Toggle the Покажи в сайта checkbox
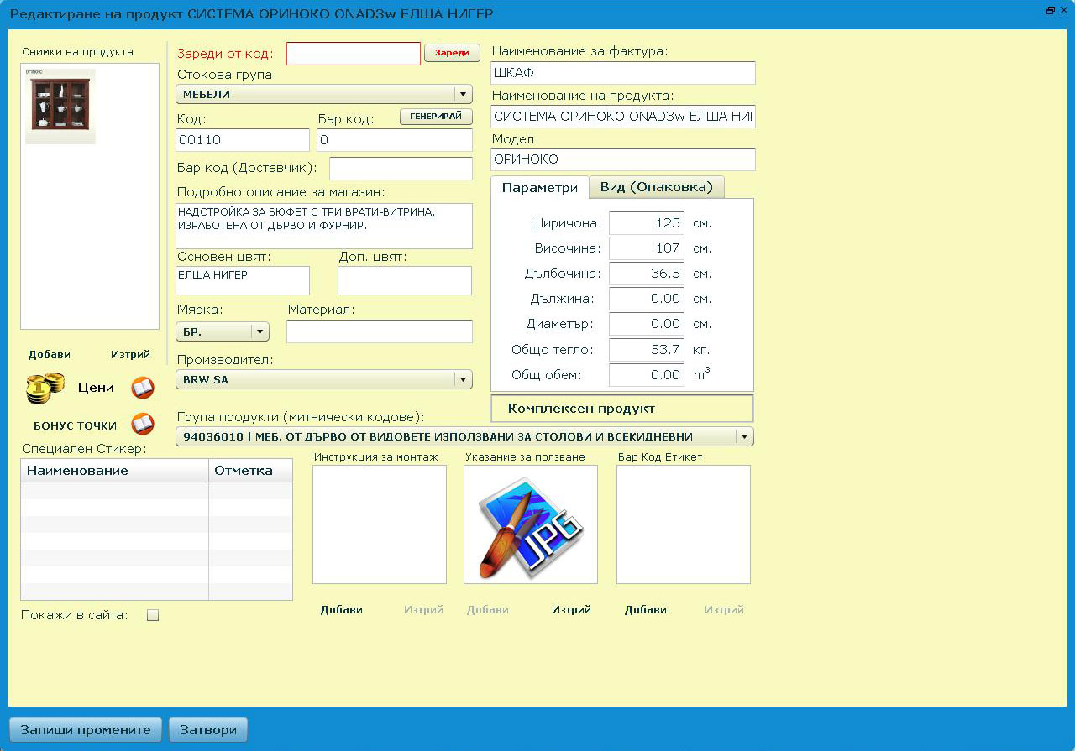 (153, 615)
